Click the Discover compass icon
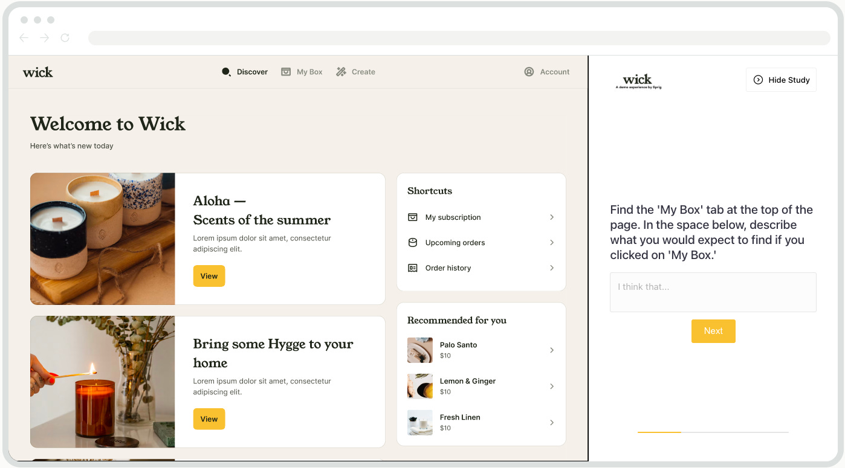 coord(227,72)
